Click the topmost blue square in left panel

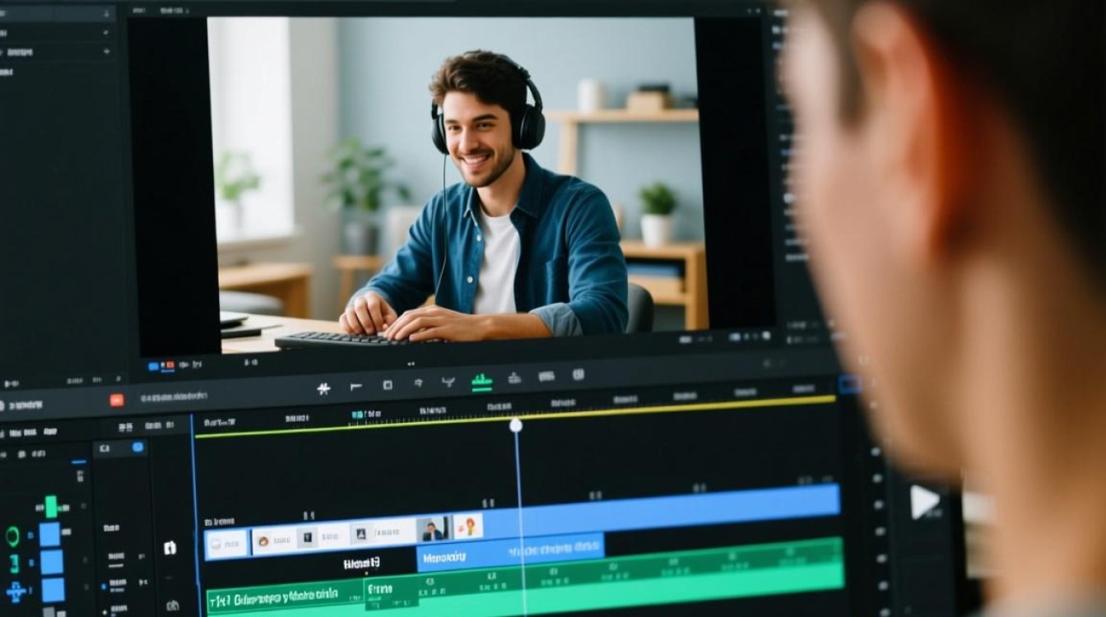point(50,534)
